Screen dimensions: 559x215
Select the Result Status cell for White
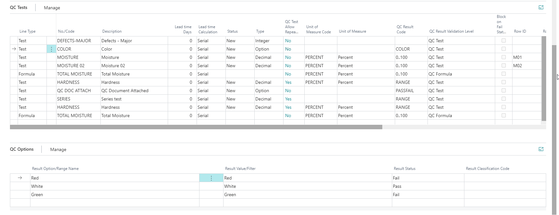[427, 187]
